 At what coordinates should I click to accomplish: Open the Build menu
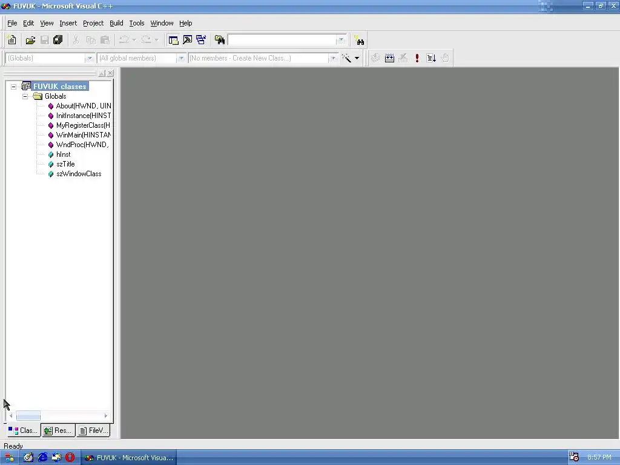point(116,24)
